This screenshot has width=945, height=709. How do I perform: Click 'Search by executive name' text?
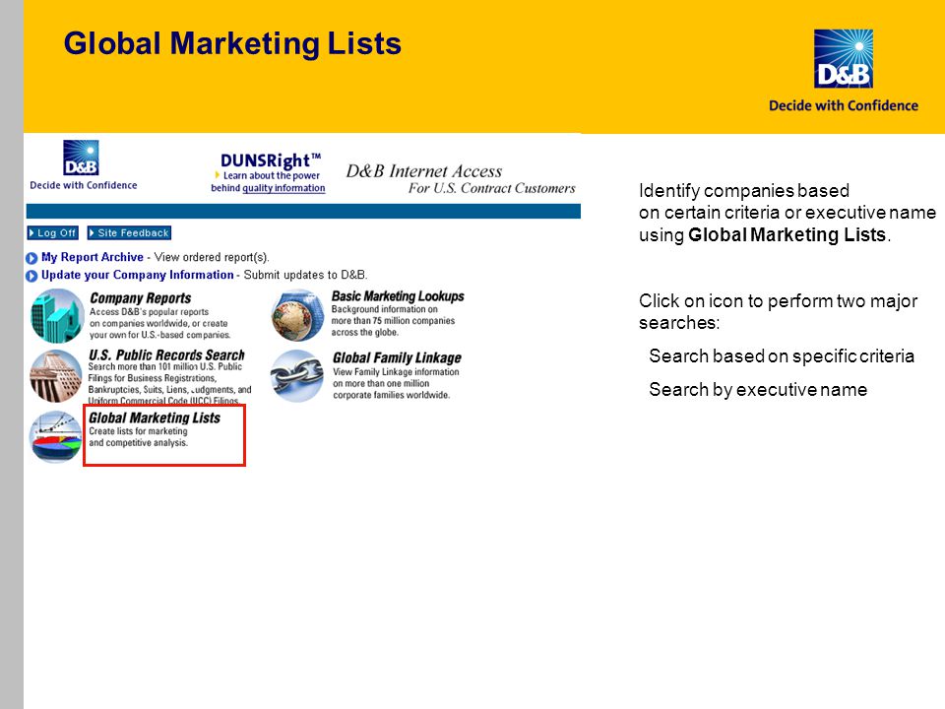click(x=758, y=390)
